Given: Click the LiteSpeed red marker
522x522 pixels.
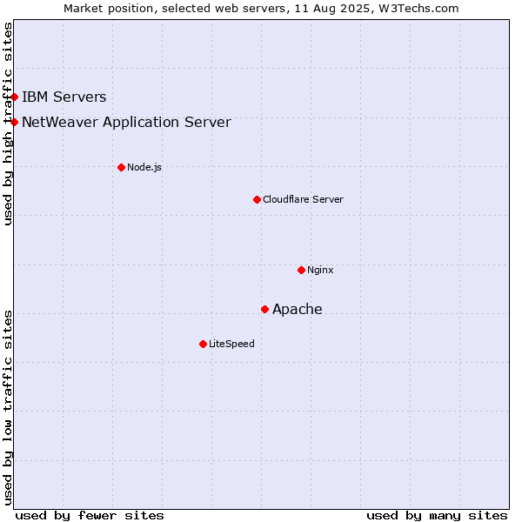Looking at the screenshot, I should [x=204, y=345].
